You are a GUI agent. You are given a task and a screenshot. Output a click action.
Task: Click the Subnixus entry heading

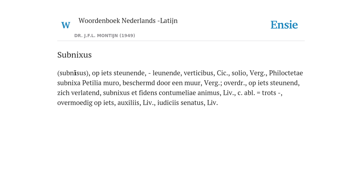(74, 55)
